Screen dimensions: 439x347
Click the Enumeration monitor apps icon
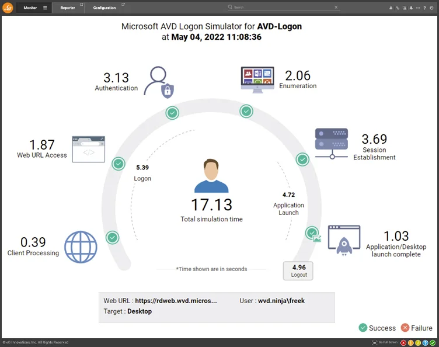tap(257, 80)
